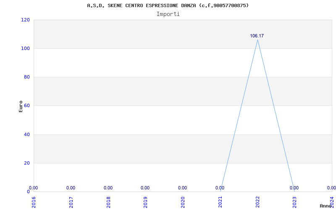
Task: Click the 60 tick on the y-axis
Action: click(26, 106)
